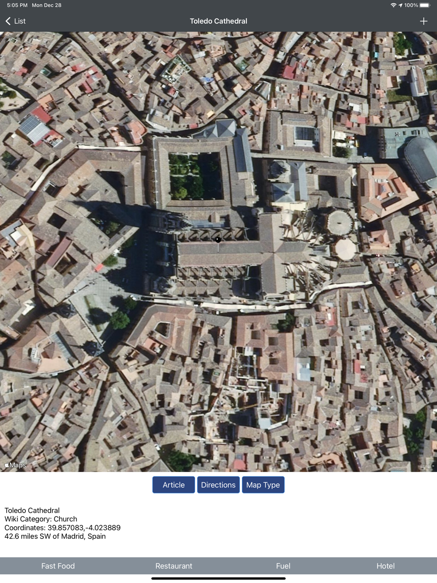The height and width of the screenshot is (583, 437).
Task: Tap the home indicator bar
Action: [x=218, y=578]
